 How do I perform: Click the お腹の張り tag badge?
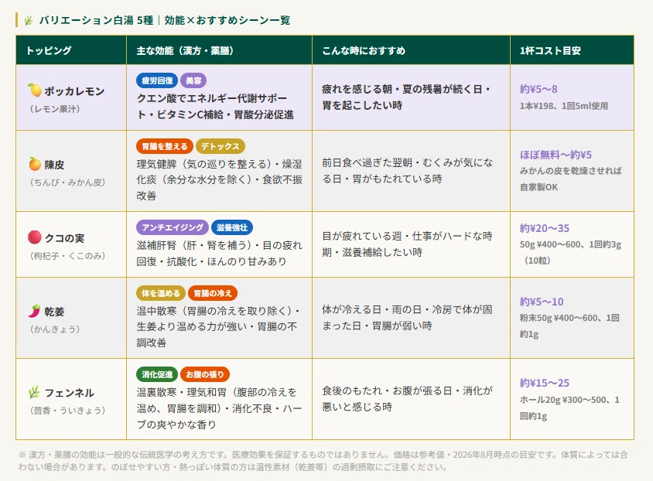click(x=205, y=374)
